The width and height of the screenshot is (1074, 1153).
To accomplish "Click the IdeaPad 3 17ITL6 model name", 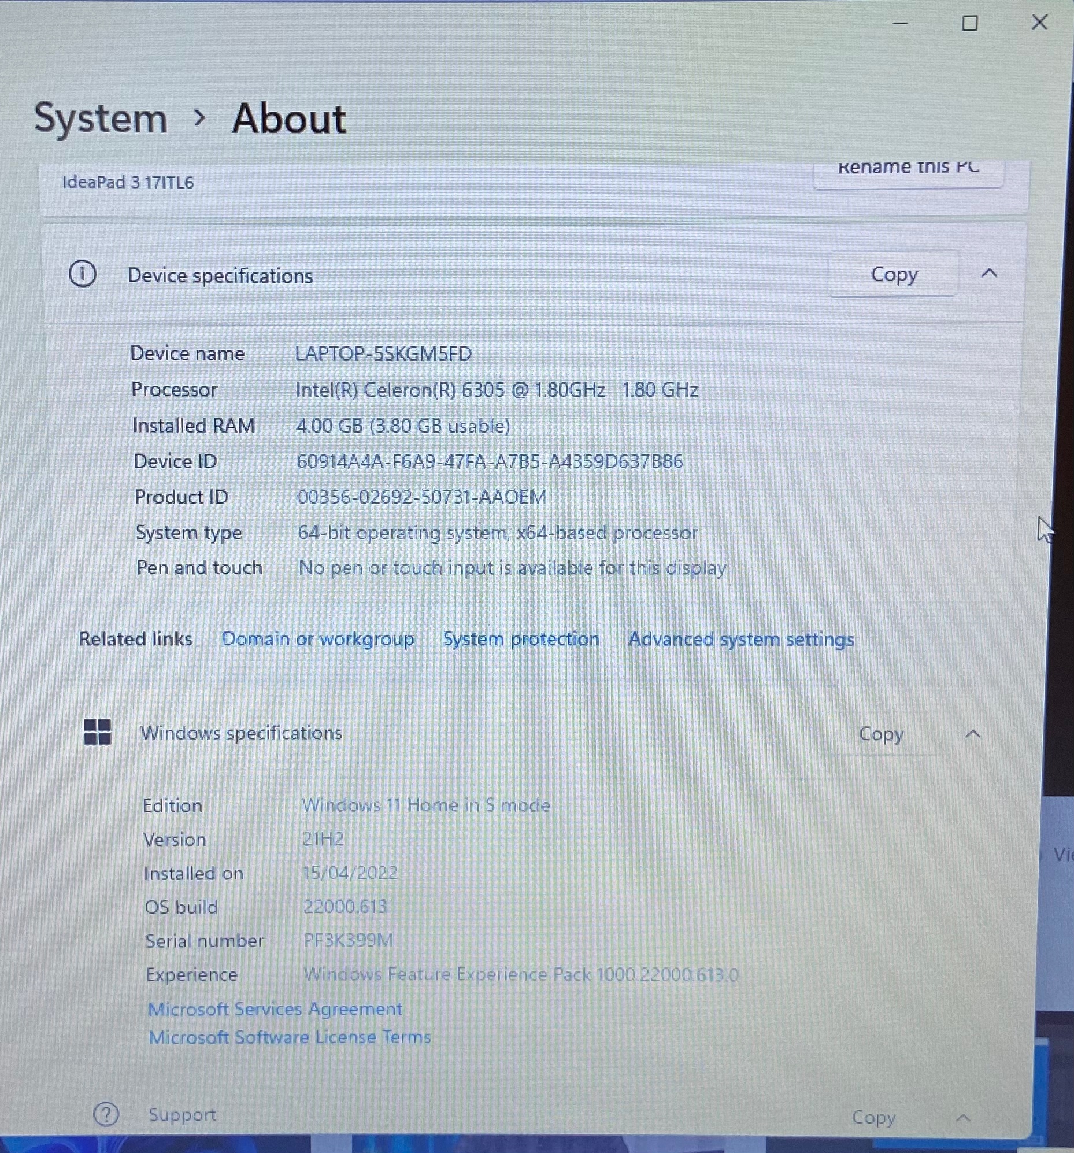I will (x=128, y=183).
